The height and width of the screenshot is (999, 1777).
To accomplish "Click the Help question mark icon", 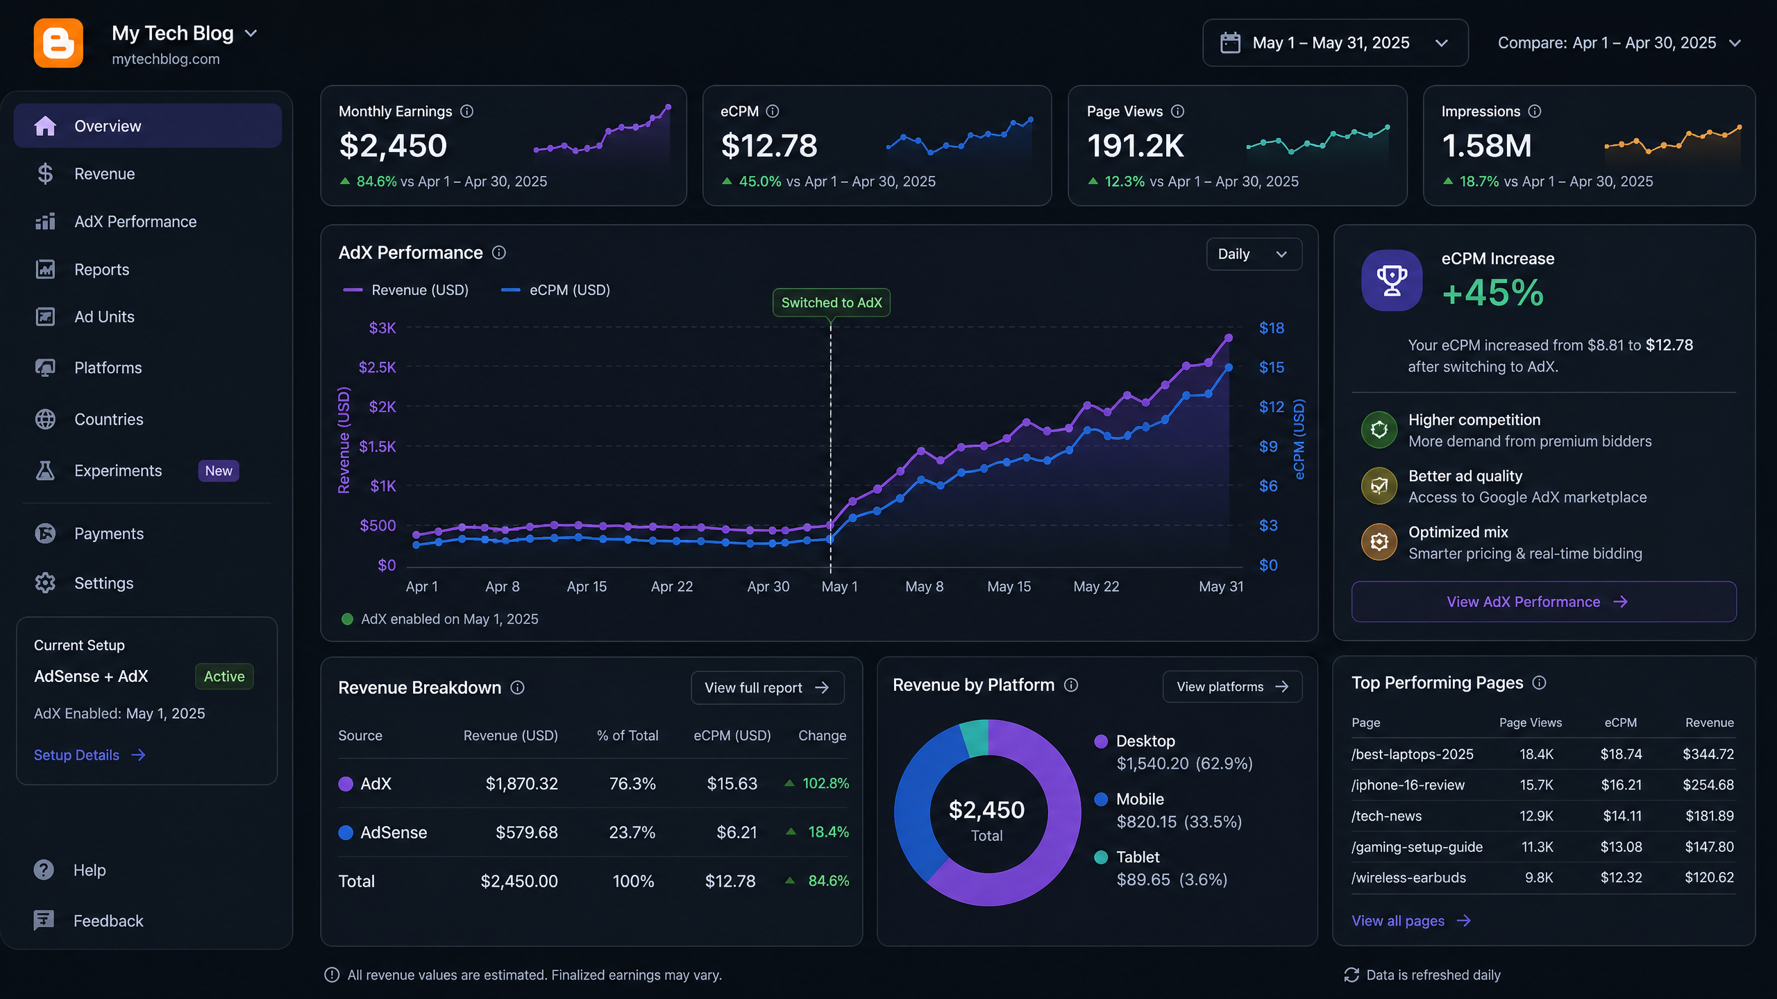I will click(x=44, y=870).
